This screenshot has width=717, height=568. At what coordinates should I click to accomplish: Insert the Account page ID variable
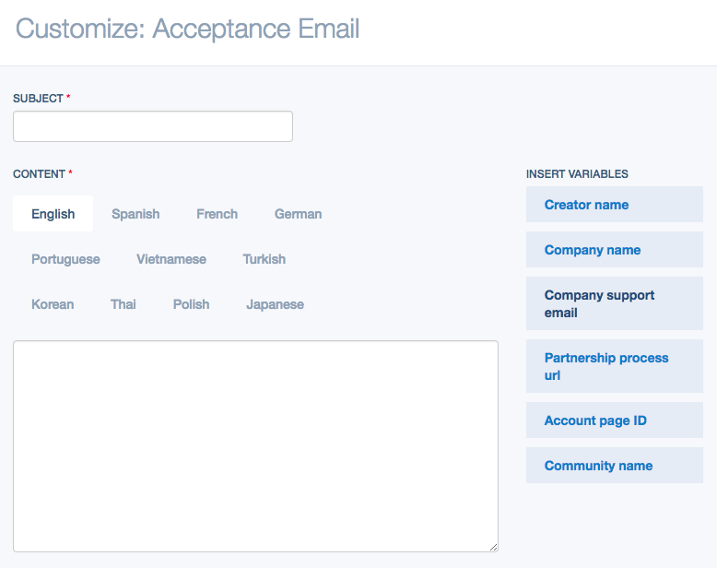click(615, 420)
